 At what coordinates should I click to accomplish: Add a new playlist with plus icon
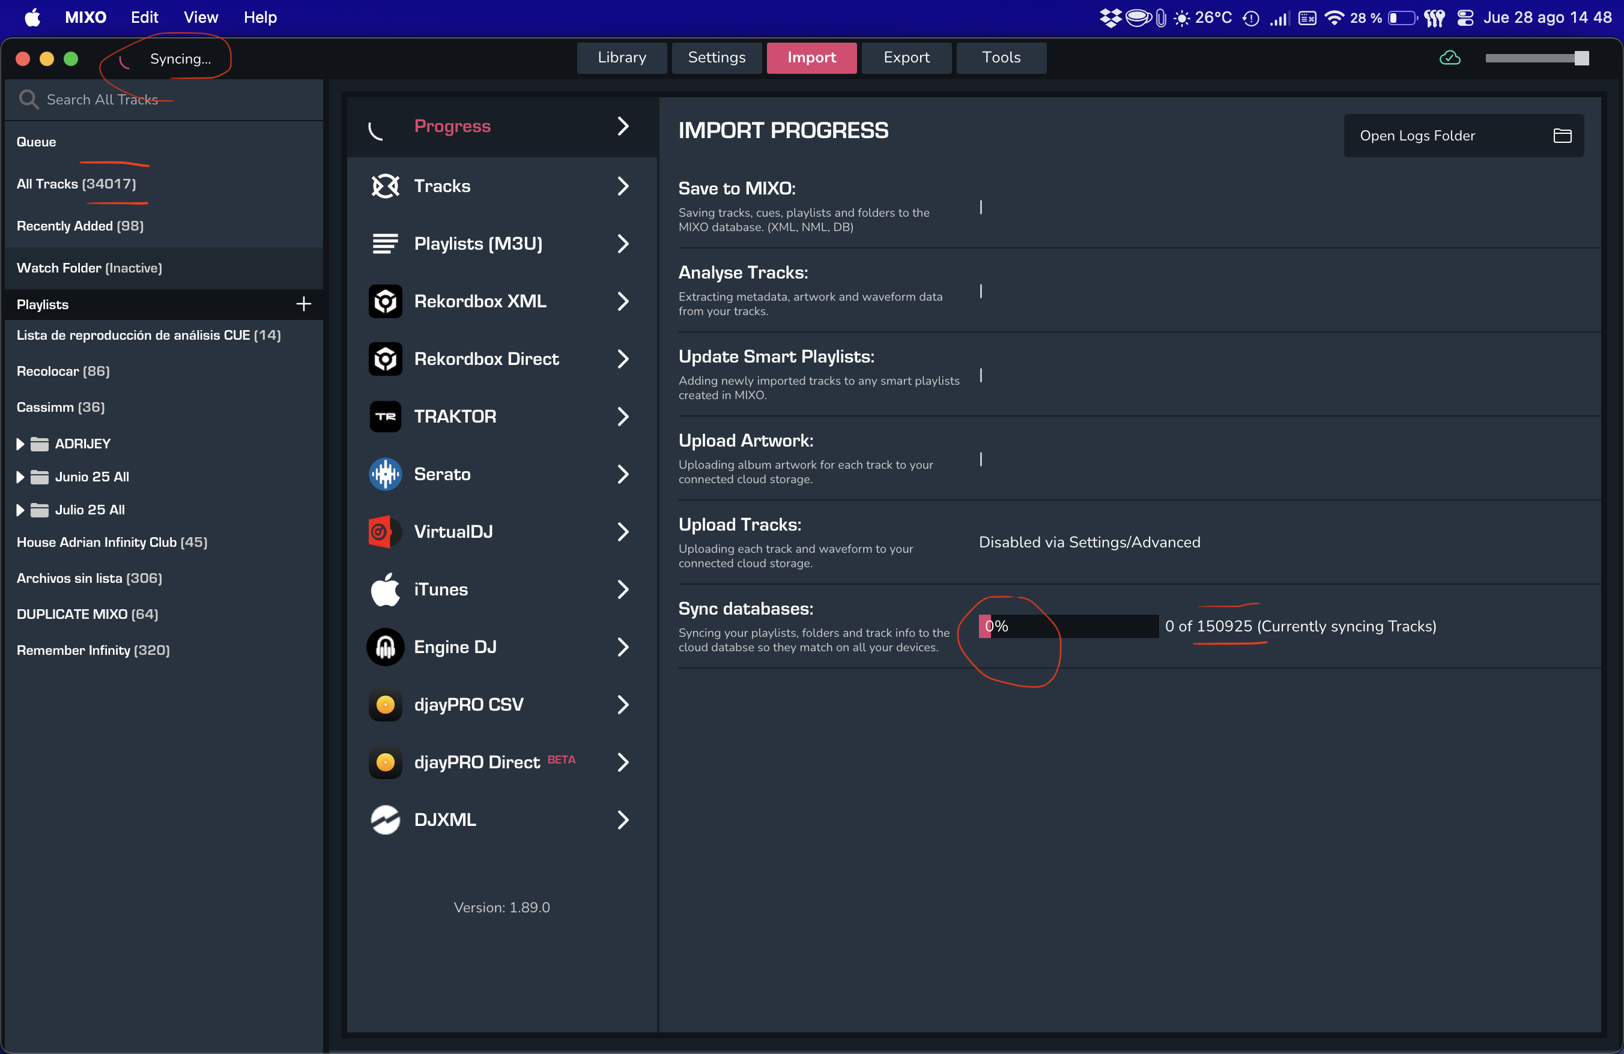[x=304, y=304]
